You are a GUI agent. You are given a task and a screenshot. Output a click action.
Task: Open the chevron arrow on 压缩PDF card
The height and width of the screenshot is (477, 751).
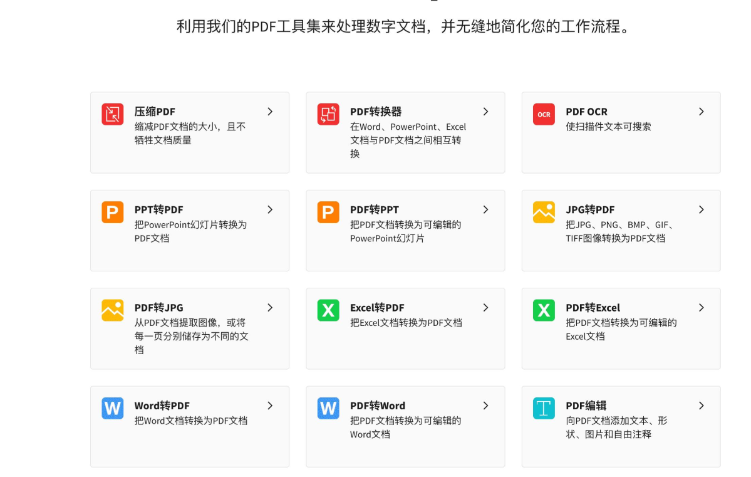(x=270, y=112)
